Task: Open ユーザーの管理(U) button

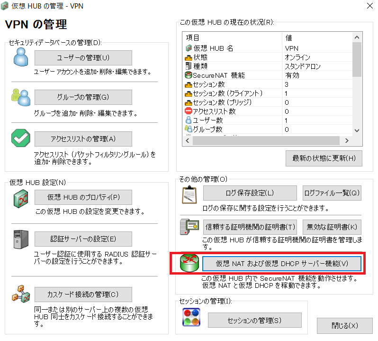Action: (83, 58)
